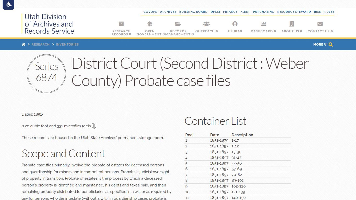Image resolution: width=356 pixels, height=200 pixels.
Task: Click the Series 6874 circle badge
Action: (x=46, y=74)
